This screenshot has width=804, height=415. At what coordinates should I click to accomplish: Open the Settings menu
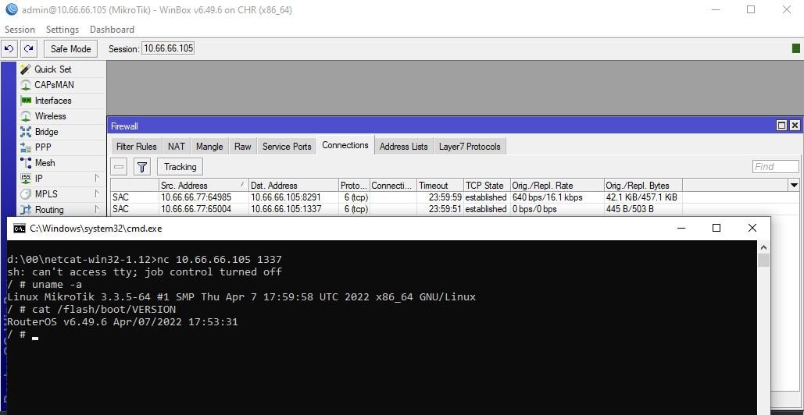[x=63, y=30]
